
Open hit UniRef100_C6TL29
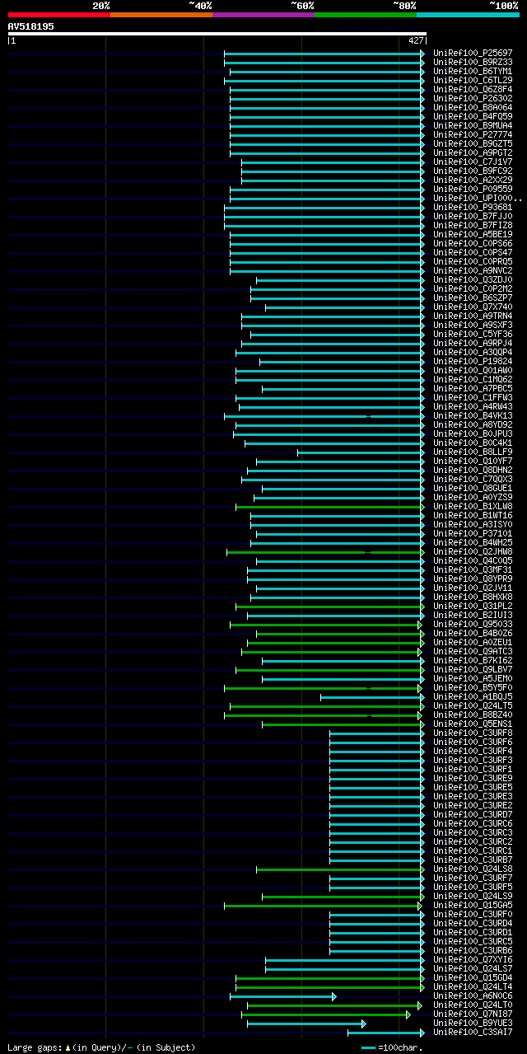(473, 80)
